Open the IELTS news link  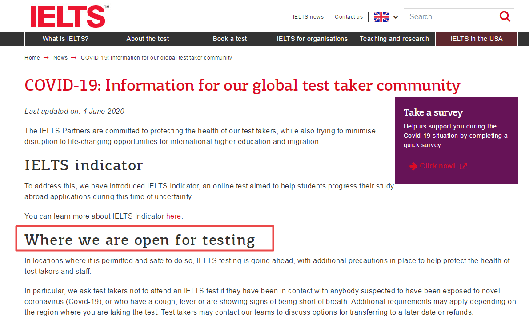(x=308, y=17)
